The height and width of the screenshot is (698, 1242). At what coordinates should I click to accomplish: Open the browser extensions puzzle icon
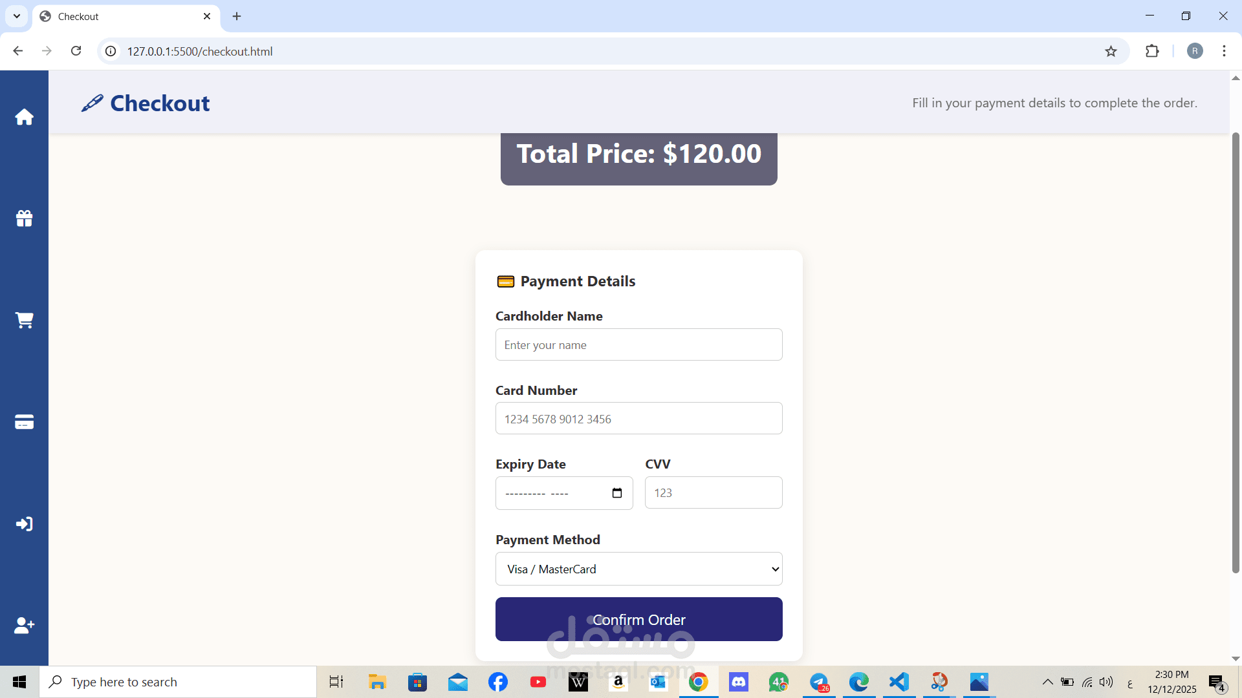point(1152,51)
